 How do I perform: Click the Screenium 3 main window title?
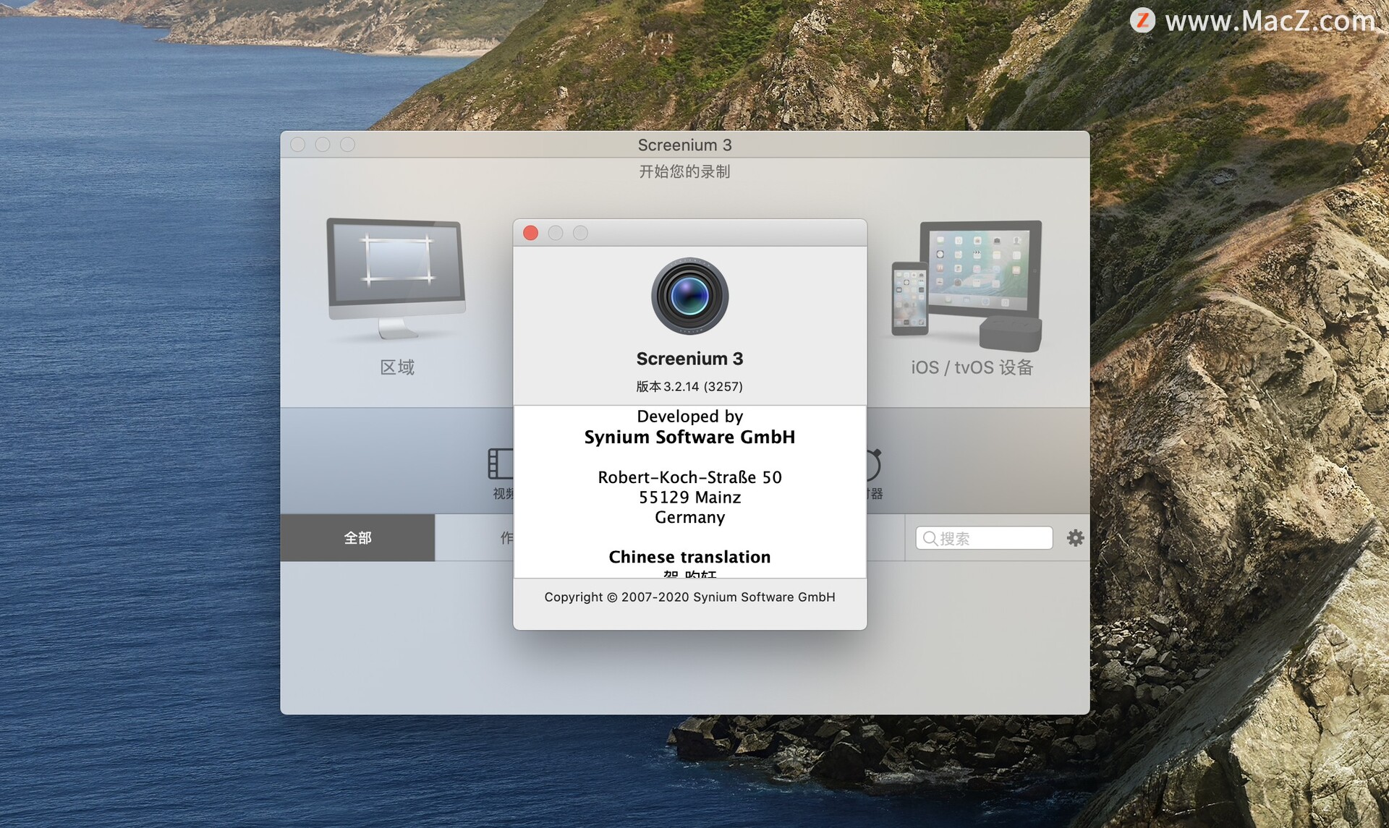click(x=684, y=145)
